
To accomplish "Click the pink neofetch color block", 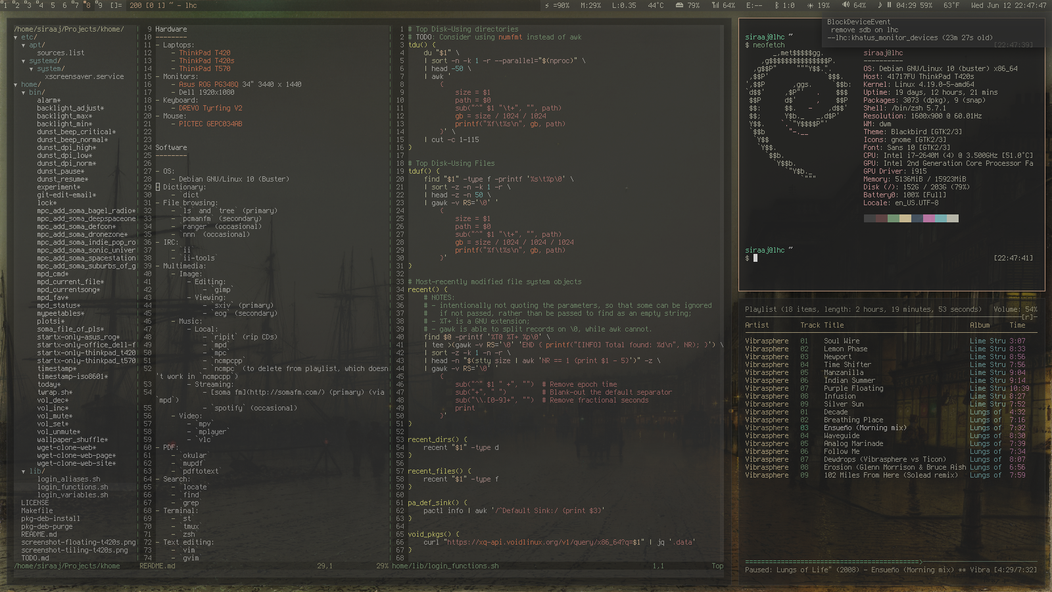I will pos(928,218).
